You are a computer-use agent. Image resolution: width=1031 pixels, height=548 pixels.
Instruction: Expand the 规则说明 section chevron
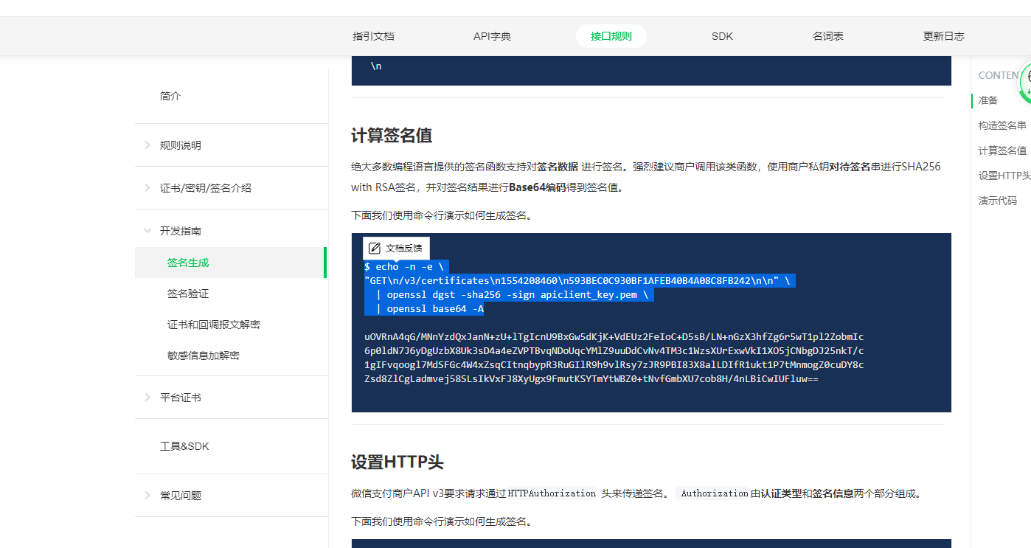[x=147, y=145]
